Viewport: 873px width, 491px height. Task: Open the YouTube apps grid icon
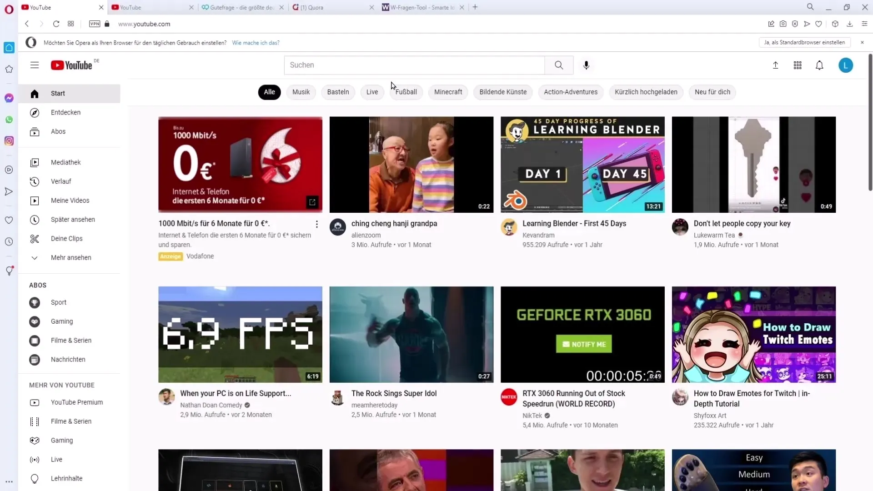pos(798,65)
